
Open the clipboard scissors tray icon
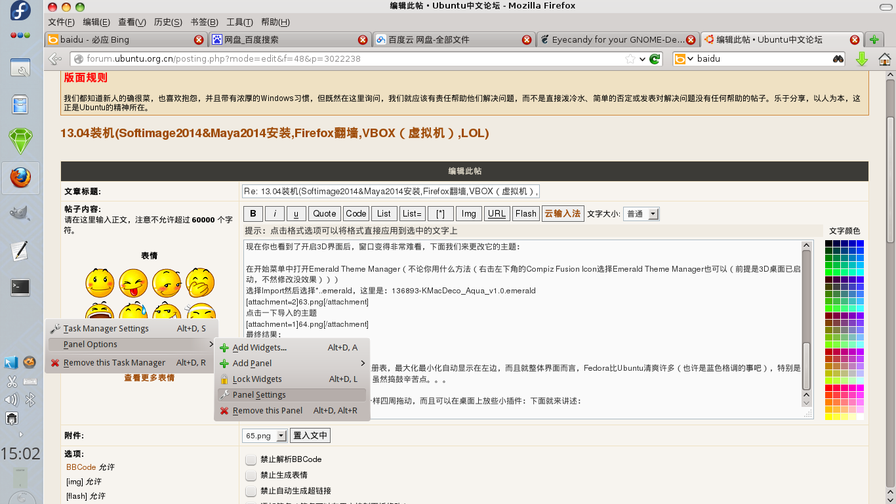click(x=11, y=381)
